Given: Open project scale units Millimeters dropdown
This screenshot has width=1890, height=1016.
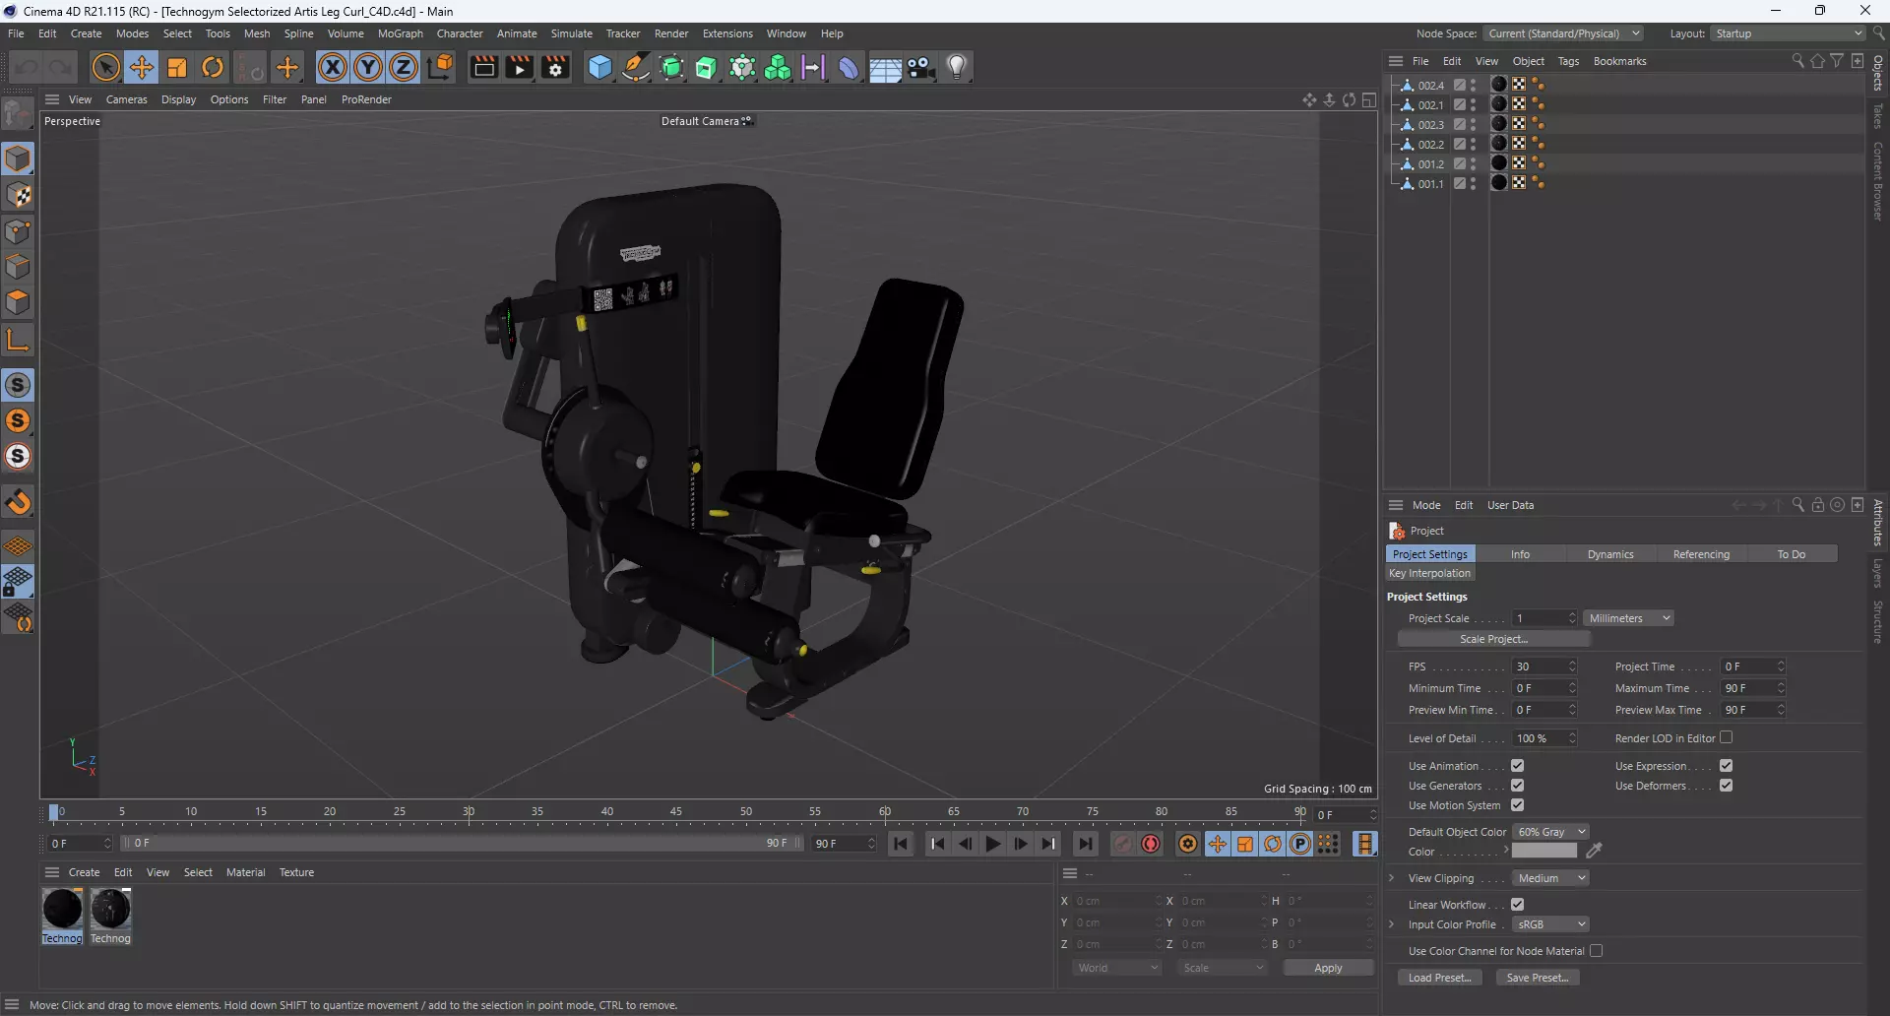Looking at the screenshot, I should (x=1629, y=618).
